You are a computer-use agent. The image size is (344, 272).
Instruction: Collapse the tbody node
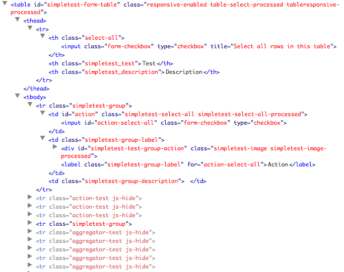coord(18,96)
